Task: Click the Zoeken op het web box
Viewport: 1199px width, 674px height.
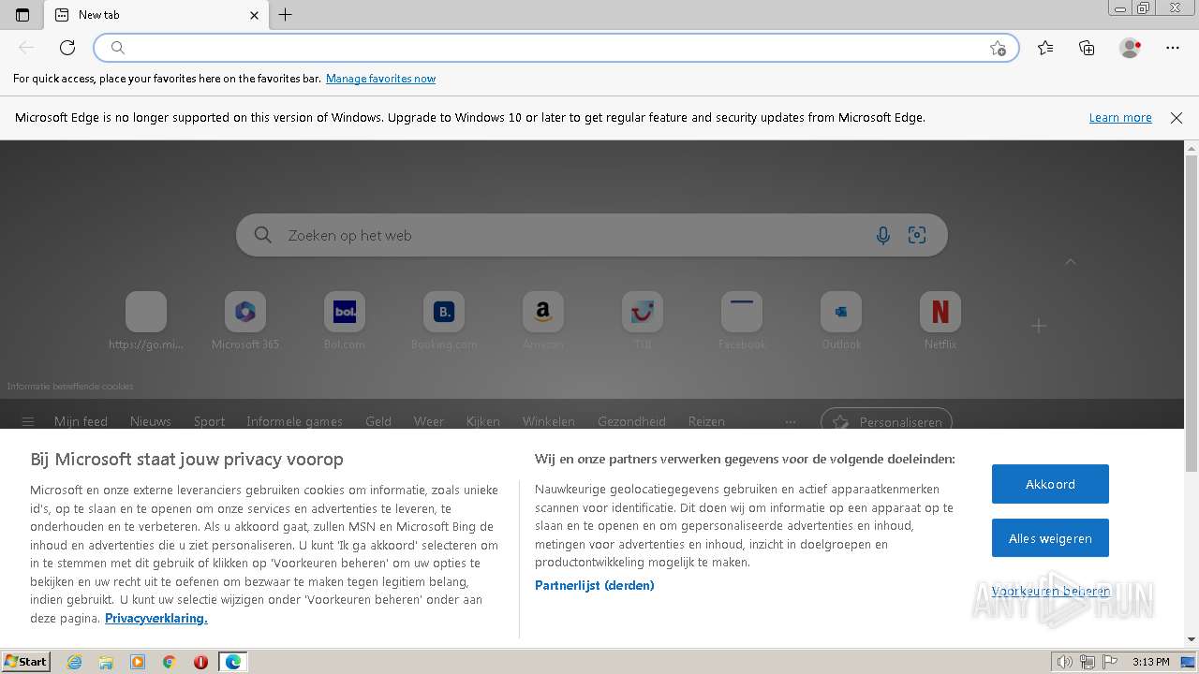Action: pos(592,235)
